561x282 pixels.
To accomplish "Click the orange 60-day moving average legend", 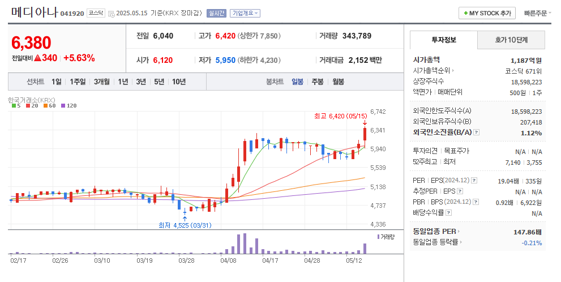I will coord(49,105).
